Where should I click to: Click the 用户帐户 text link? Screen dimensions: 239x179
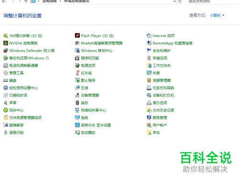[160, 125]
